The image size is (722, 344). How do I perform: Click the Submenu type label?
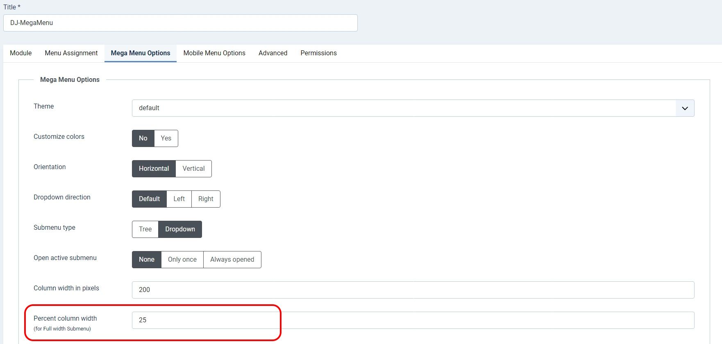pos(54,228)
